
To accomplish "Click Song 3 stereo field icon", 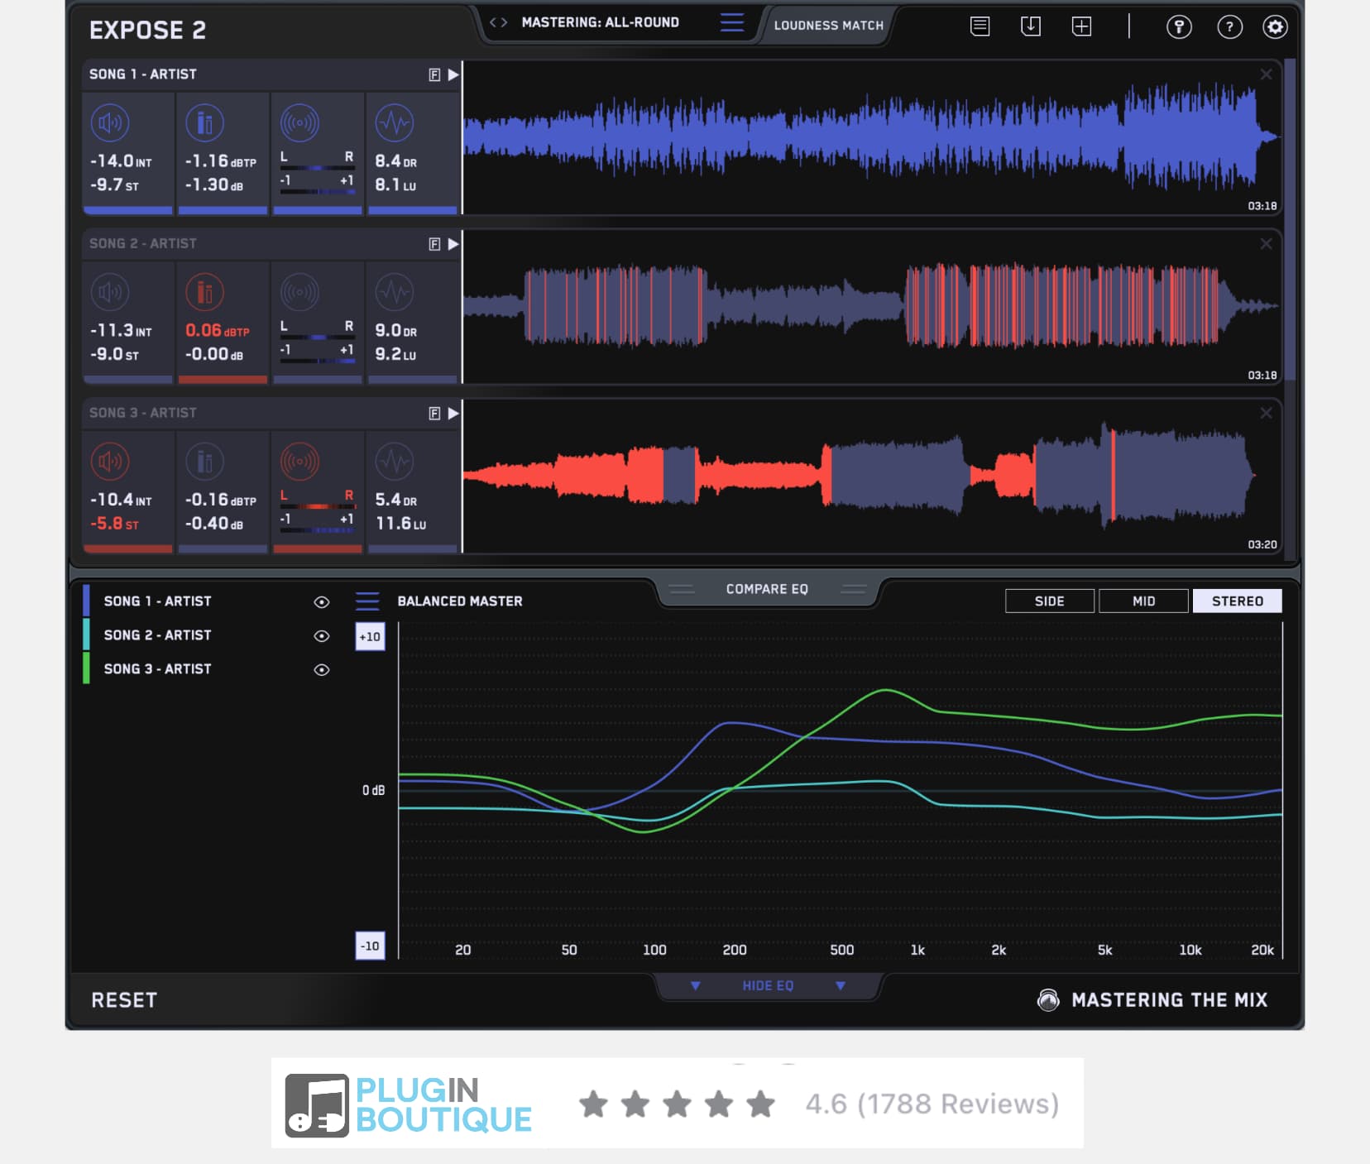I will click(x=299, y=462).
